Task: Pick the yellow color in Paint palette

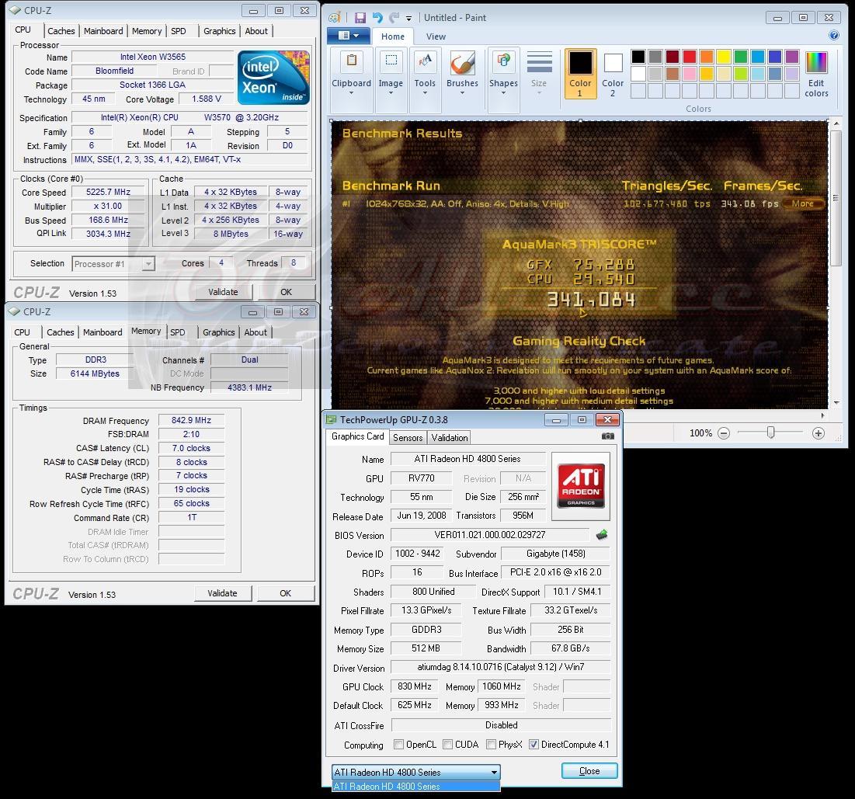Action: click(x=724, y=56)
